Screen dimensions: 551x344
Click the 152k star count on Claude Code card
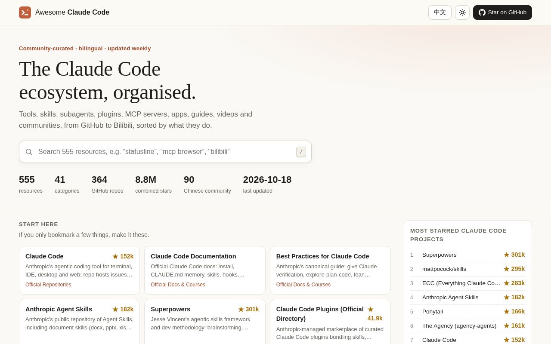click(123, 256)
